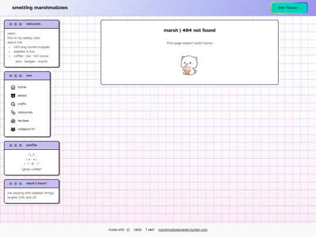The width and height of the screenshot is (316, 237).
Task: Click the cat drinking boba image
Action: click(189, 66)
